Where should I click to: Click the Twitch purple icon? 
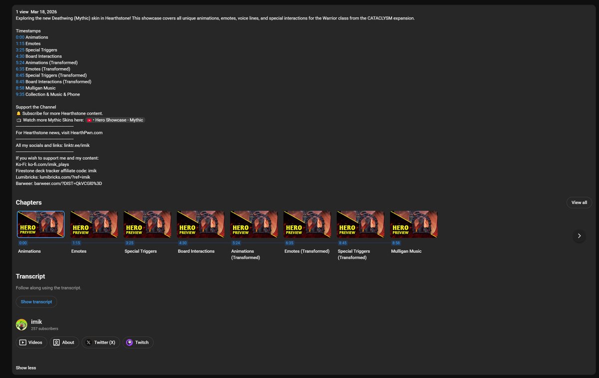tap(129, 343)
